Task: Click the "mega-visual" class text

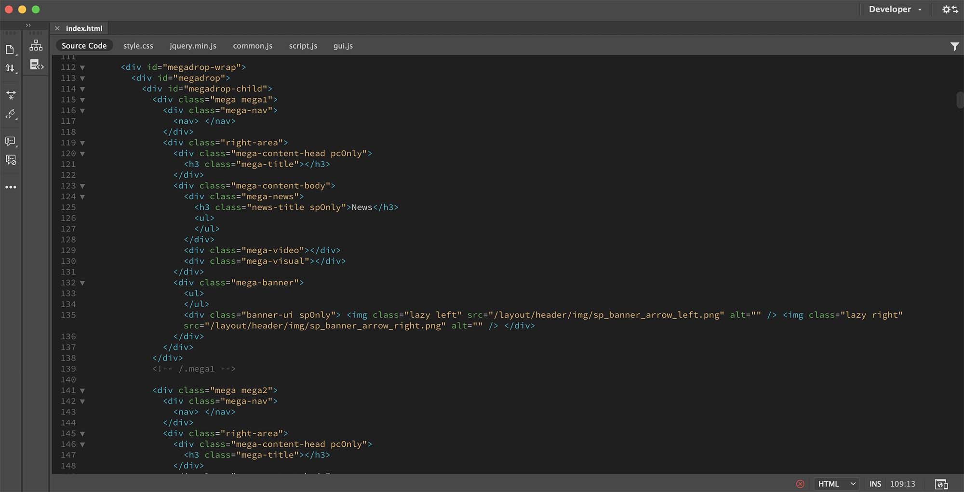Action: pyautogui.click(x=275, y=261)
